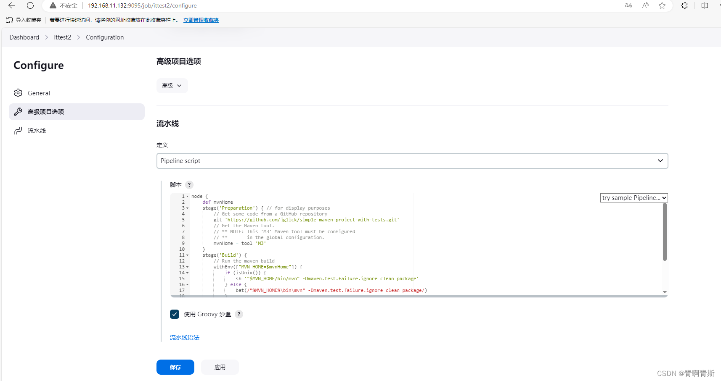The height and width of the screenshot is (381, 721).
Task: Open the browser extensions icon
Action: click(x=685, y=5)
